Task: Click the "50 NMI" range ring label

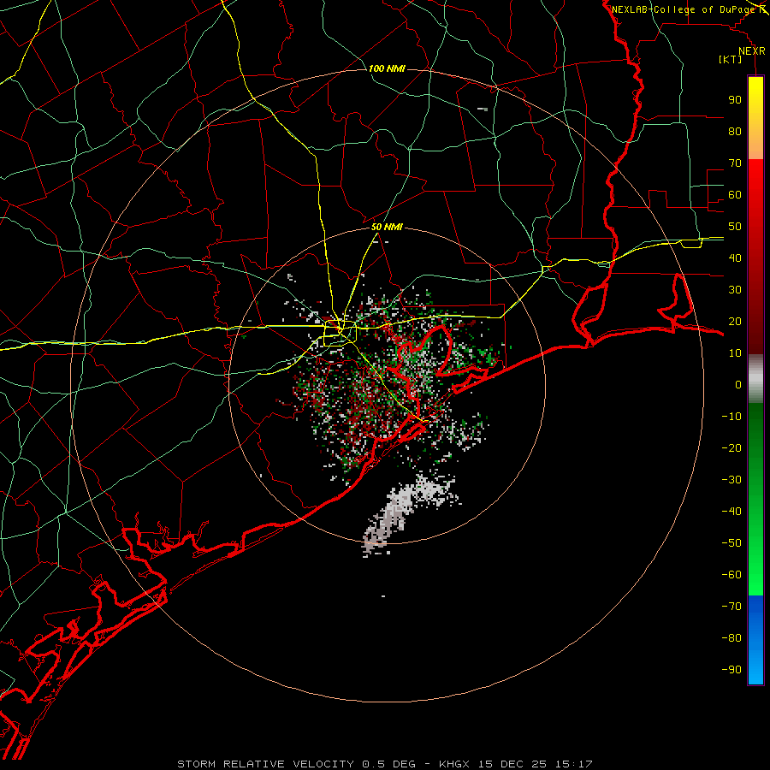Action: coord(387,227)
